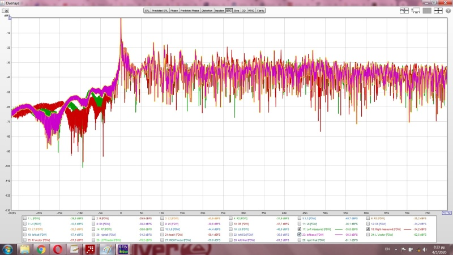Toggle the 23: leftbass trace checkbox
This screenshot has height=255, width=453.
300,235
